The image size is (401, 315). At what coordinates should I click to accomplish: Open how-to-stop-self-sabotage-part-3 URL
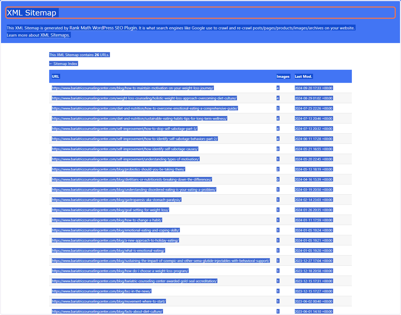(125, 129)
